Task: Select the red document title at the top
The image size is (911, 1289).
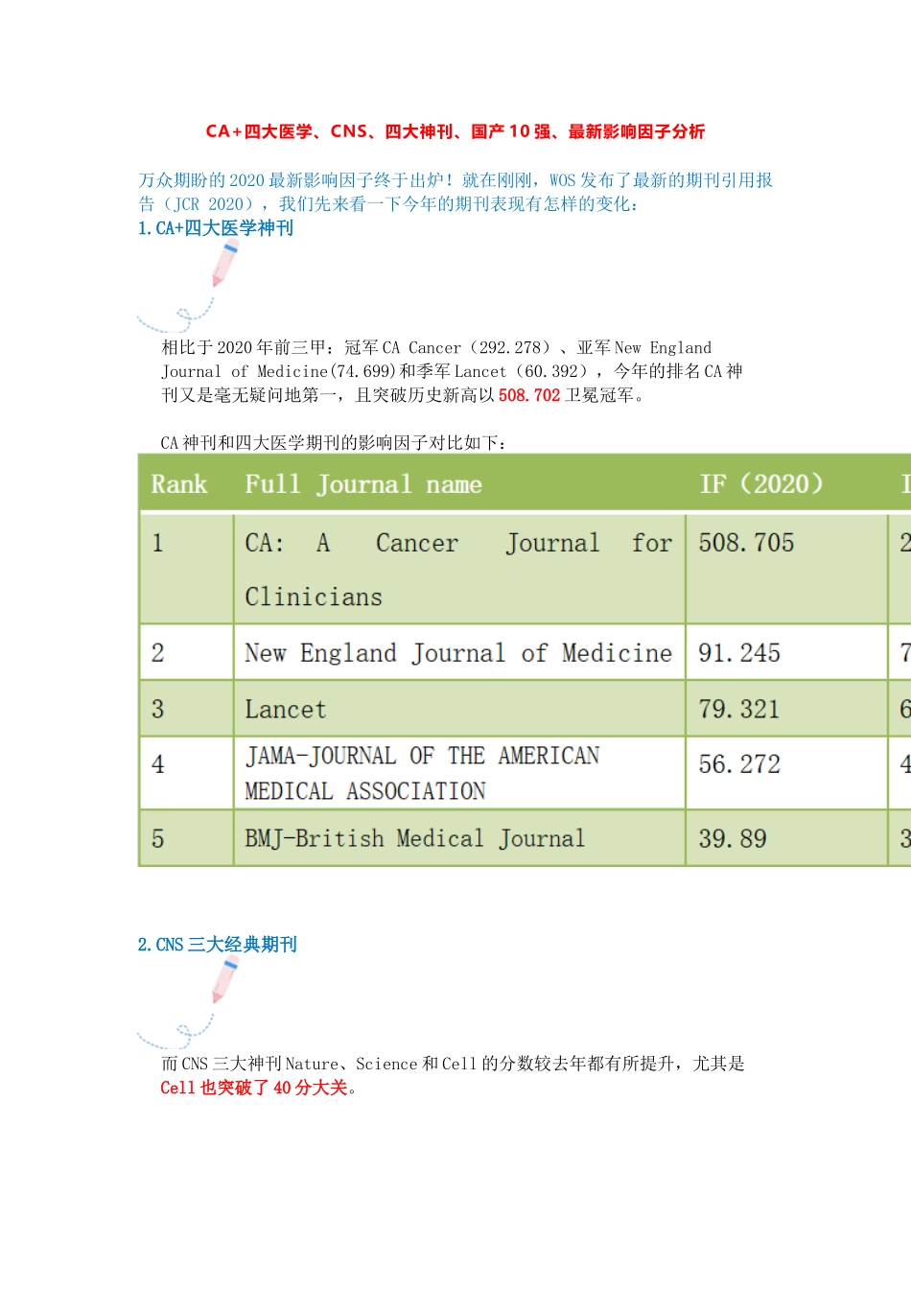Action: [455, 131]
